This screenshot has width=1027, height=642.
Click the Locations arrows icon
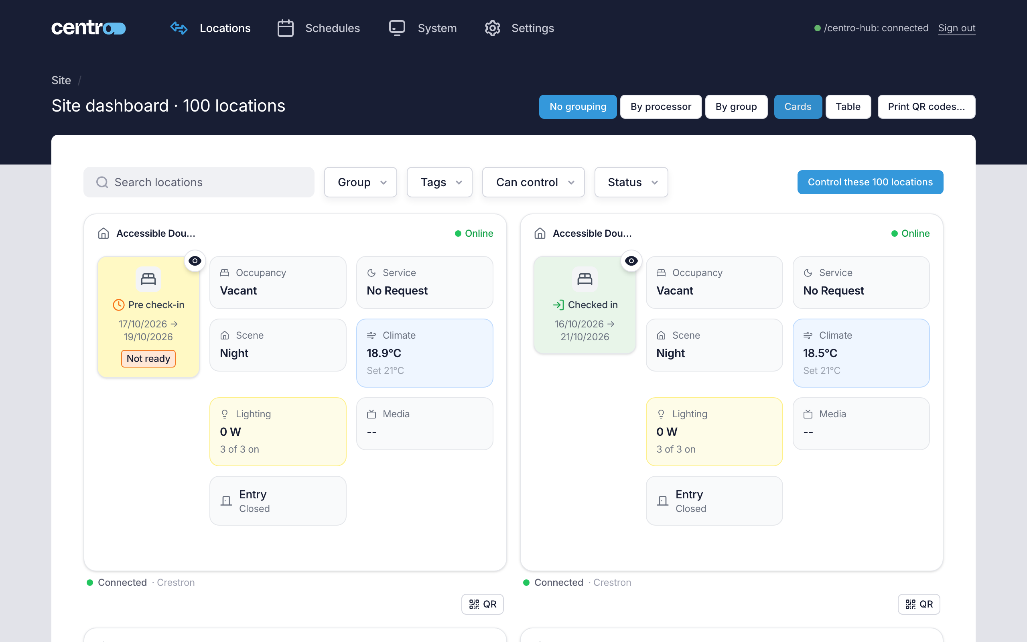click(179, 28)
